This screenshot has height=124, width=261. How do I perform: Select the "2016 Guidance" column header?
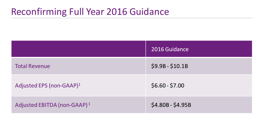(x=170, y=49)
